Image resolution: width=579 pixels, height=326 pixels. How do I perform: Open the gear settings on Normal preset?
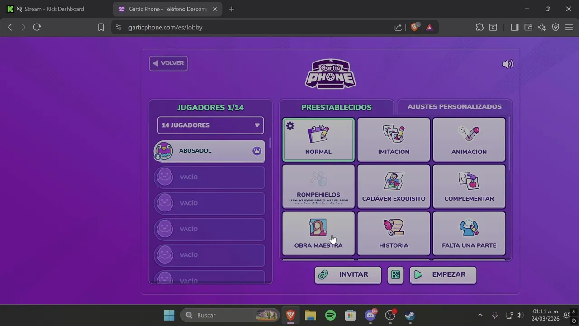point(290,126)
